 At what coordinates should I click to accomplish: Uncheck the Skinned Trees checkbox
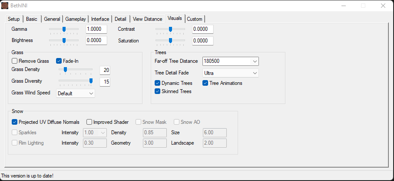(158, 91)
